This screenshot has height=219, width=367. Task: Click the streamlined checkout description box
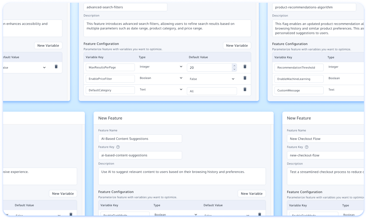point(326,176)
